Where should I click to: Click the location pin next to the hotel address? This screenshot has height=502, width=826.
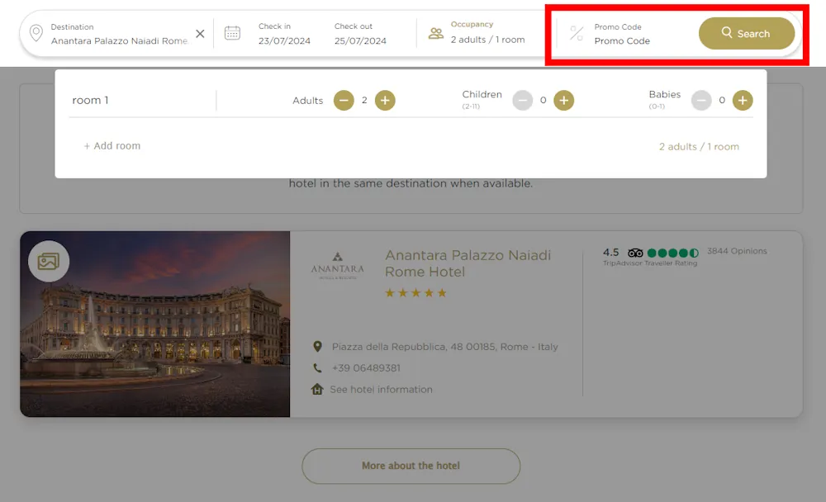pos(319,347)
